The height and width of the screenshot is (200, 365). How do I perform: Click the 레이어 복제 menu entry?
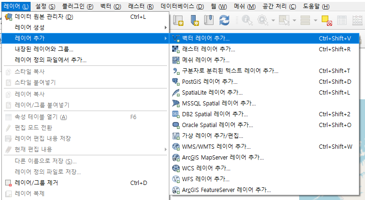click(x=85, y=193)
